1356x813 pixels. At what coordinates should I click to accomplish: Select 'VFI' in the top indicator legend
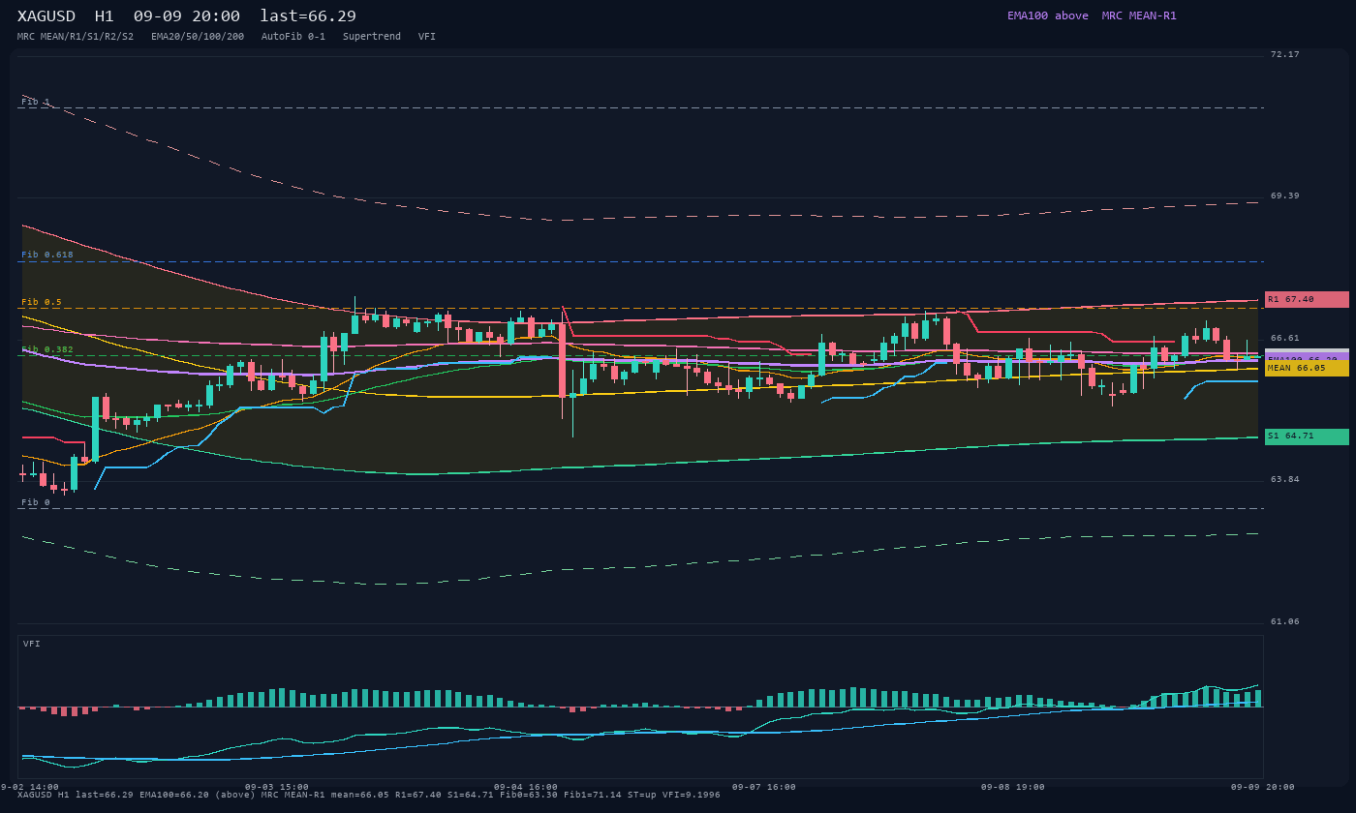tap(427, 37)
